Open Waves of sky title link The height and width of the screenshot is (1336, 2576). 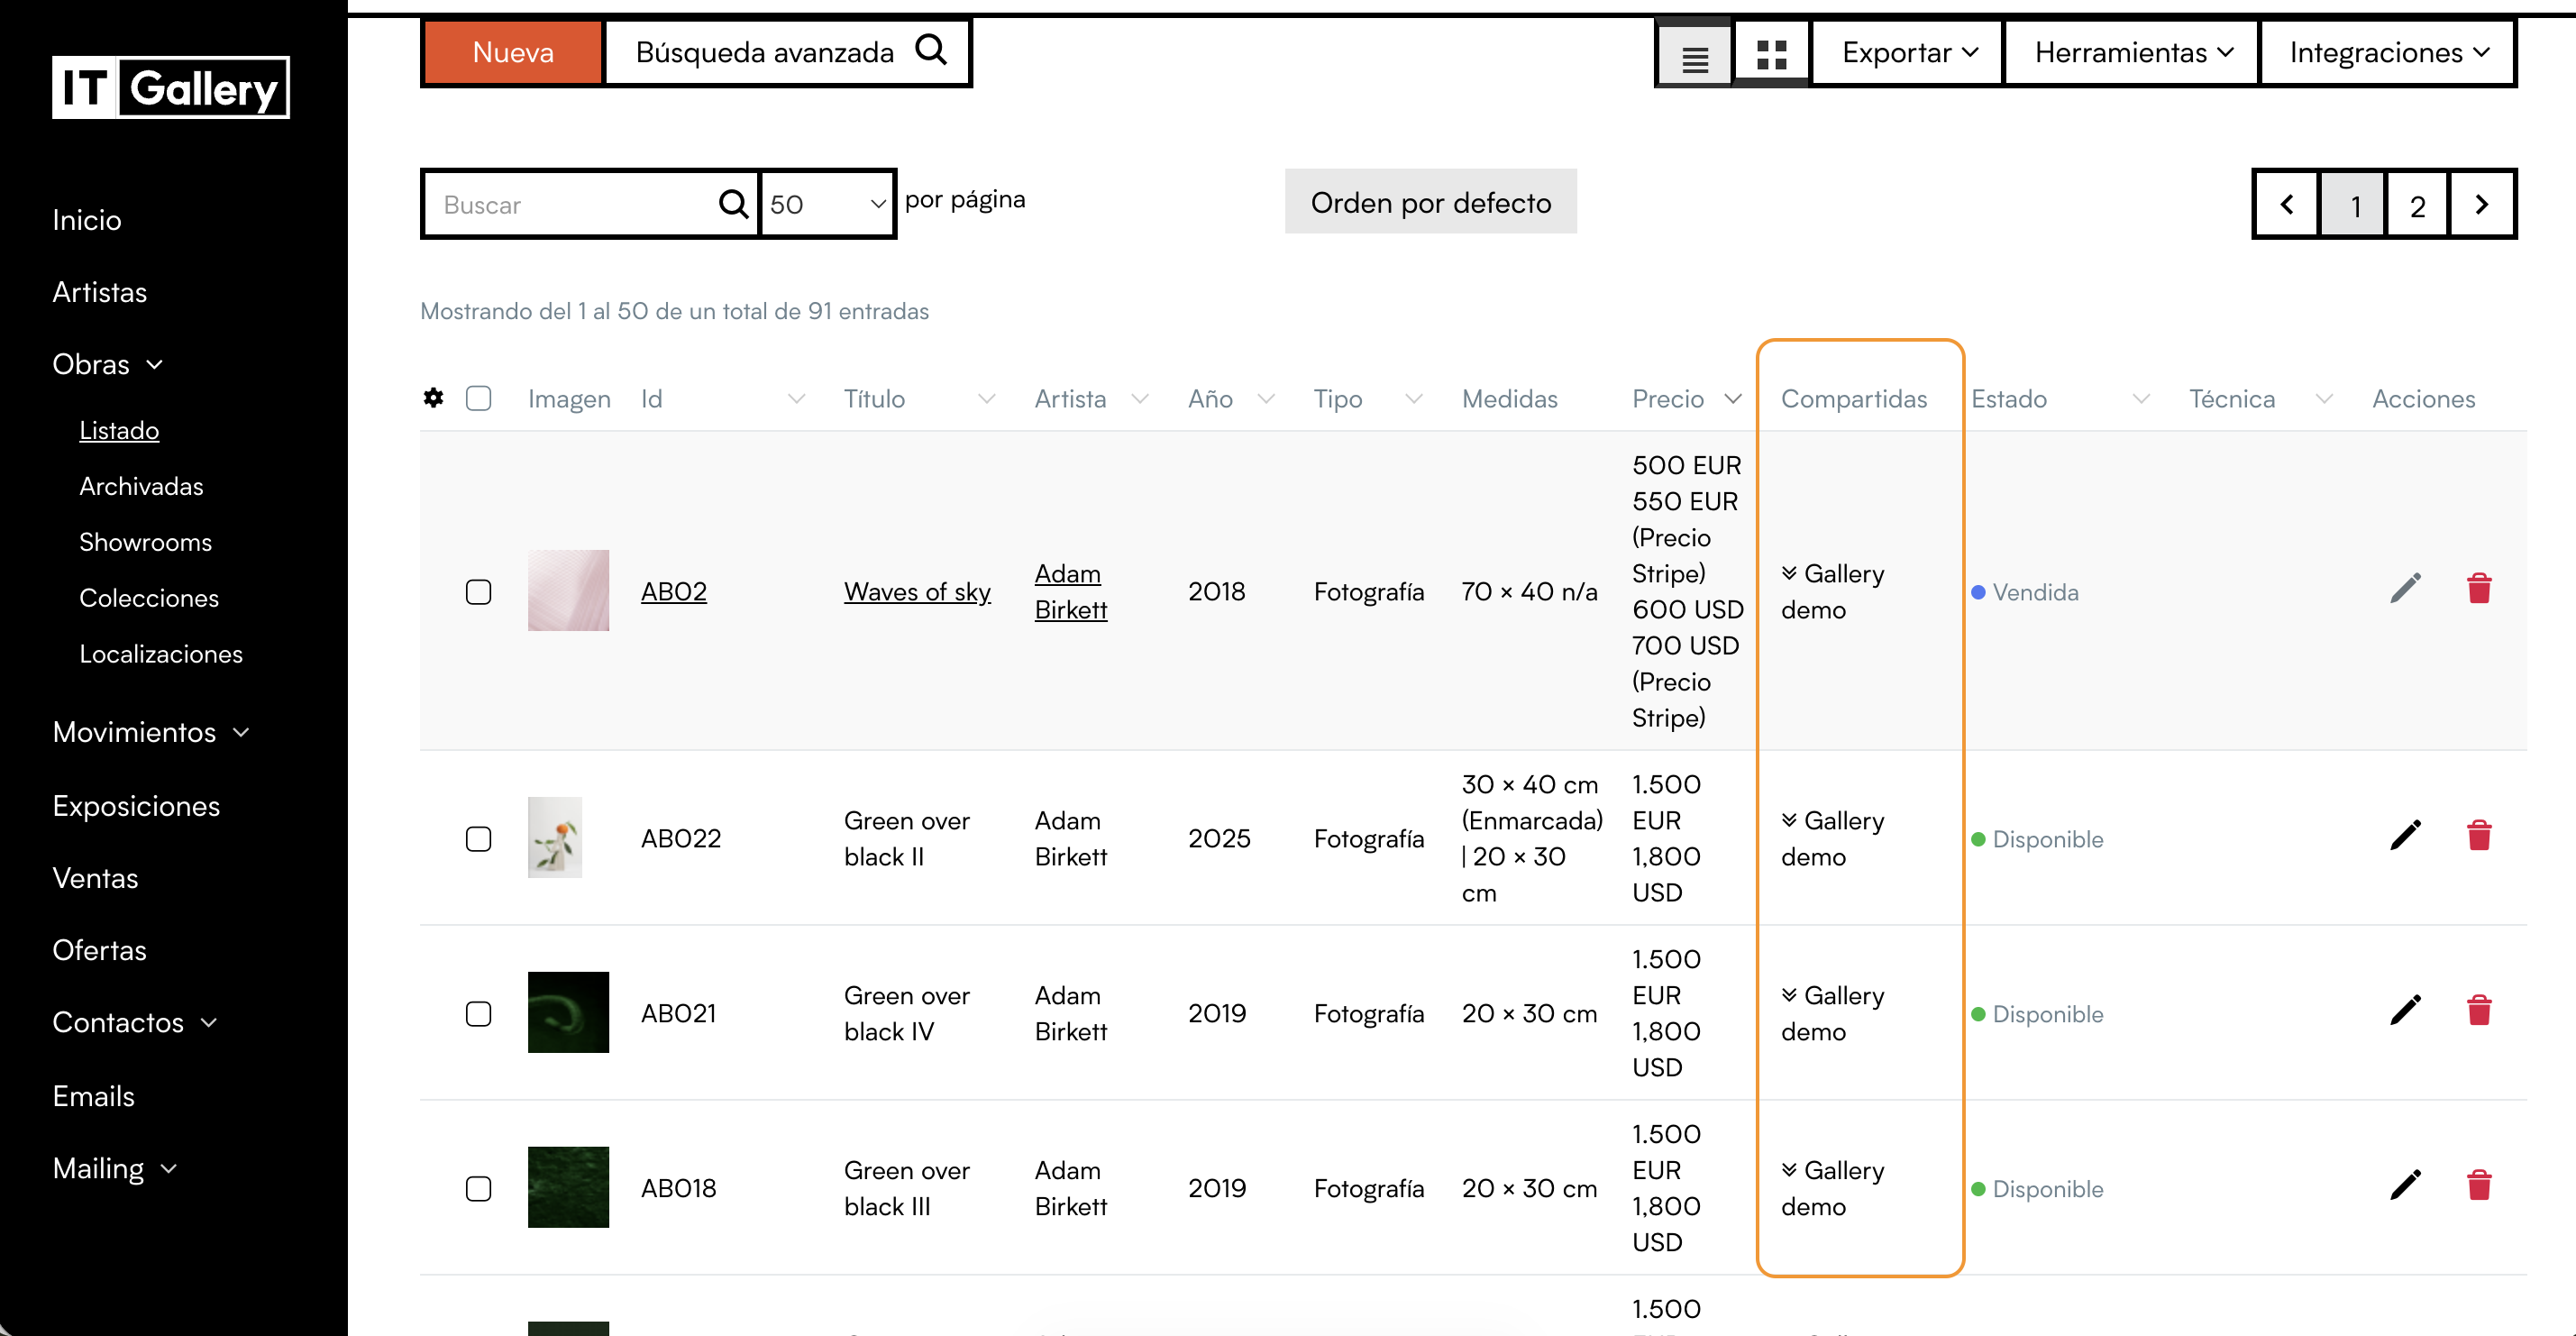coord(916,592)
